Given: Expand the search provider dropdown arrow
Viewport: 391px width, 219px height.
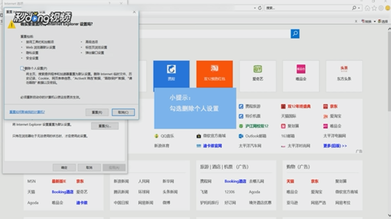Looking at the screenshot, I should (x=359, y=8).
